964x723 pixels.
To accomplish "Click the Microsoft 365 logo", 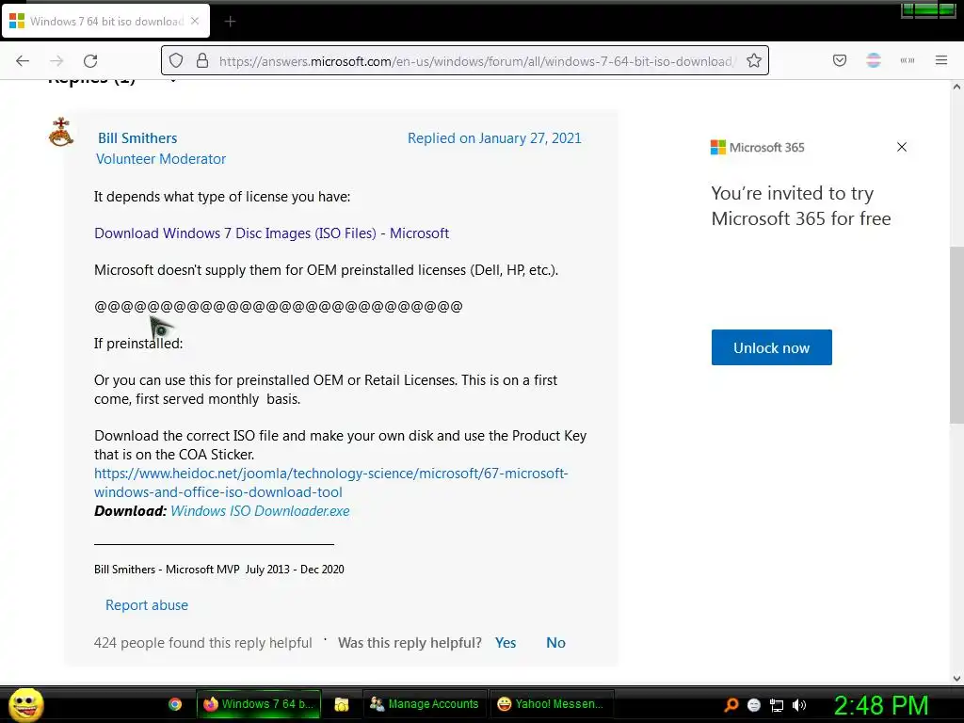I will point(758,147).
